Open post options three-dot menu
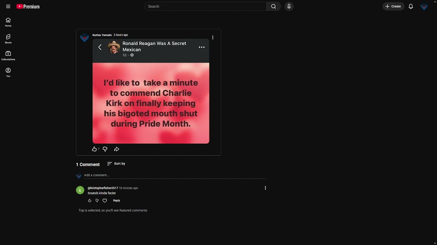Viewport: 437px width, 245px height. 213,37
